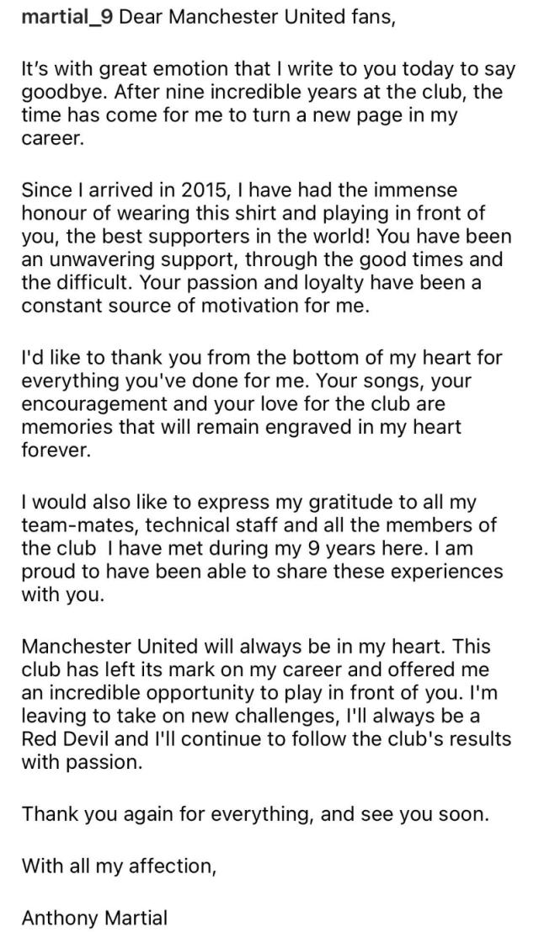539x933 pixels.
Task: Click the line 'team-mates, technical staff and all'
Action: 259,526
